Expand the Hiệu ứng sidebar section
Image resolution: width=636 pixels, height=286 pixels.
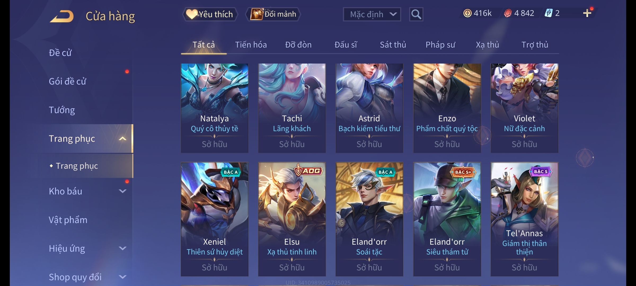click(122, 248)
